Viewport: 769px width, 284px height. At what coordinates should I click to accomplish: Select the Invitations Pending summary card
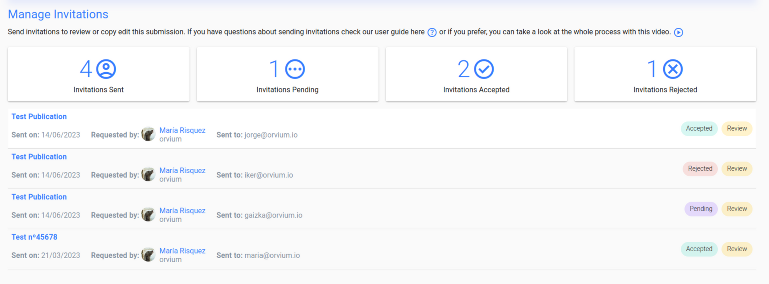[x=288, y=74]
